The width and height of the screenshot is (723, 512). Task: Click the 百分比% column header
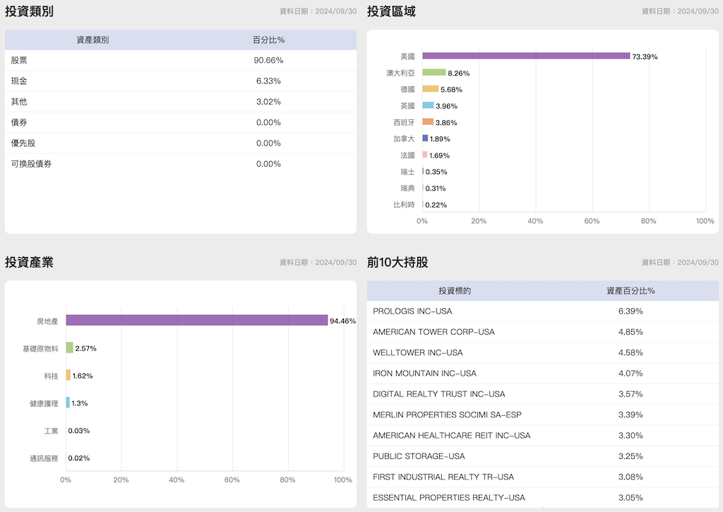pos(268,40)
